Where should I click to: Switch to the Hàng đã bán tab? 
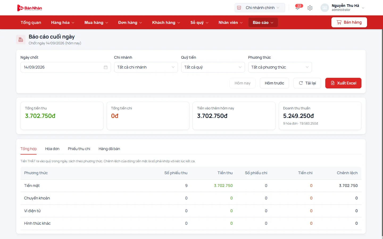coord(109,149)
